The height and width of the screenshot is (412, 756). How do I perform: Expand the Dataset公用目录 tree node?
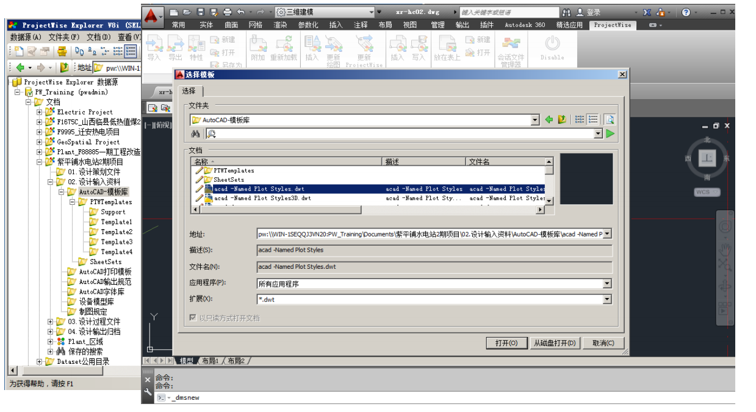pyautogui.click(x=40, y=361)
